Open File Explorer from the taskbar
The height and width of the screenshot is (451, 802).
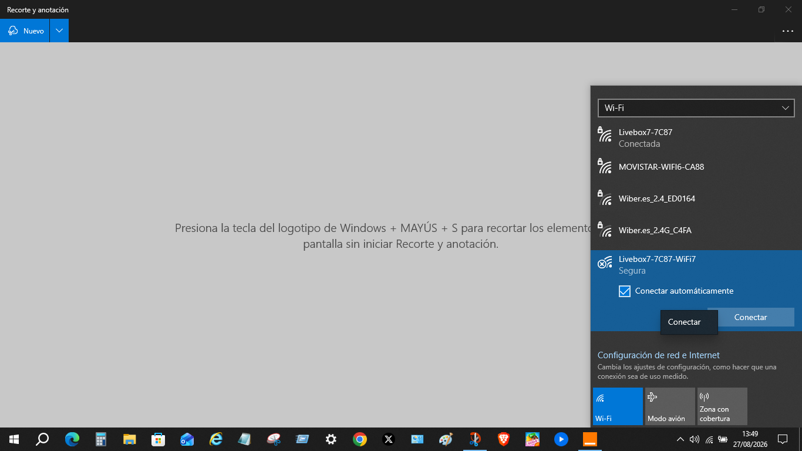130,439
